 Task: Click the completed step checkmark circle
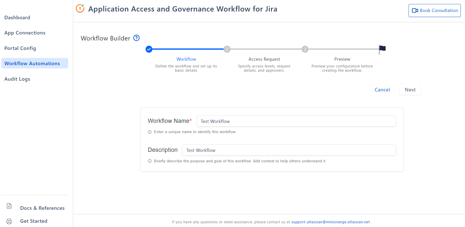149,49
